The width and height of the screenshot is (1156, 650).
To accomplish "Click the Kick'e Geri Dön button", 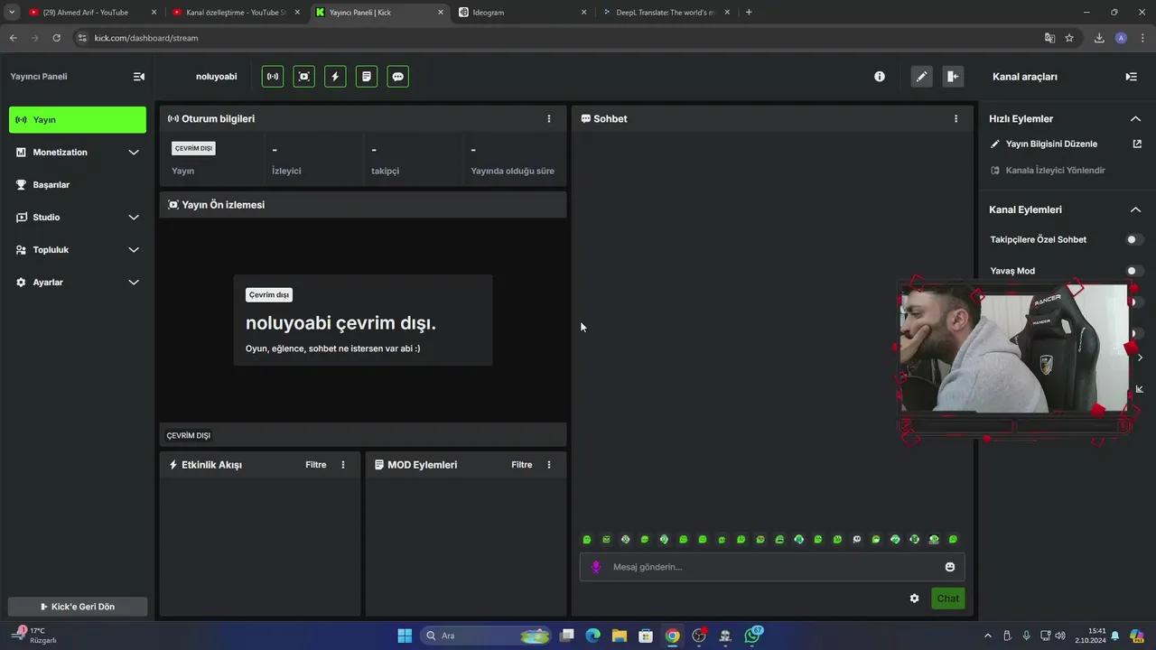I will (x=78, y=607).
